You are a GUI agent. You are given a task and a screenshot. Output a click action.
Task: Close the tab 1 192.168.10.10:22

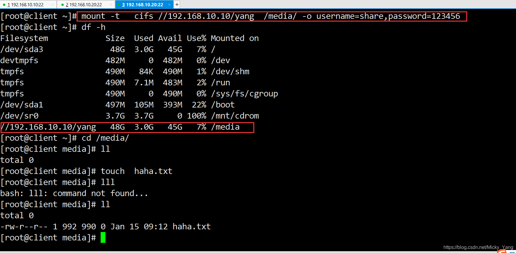52,4
